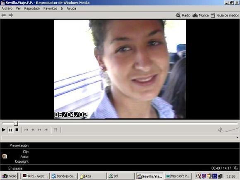Open the Archivo menu
Screen dimensions: 240x180
(x=7, y=8)
